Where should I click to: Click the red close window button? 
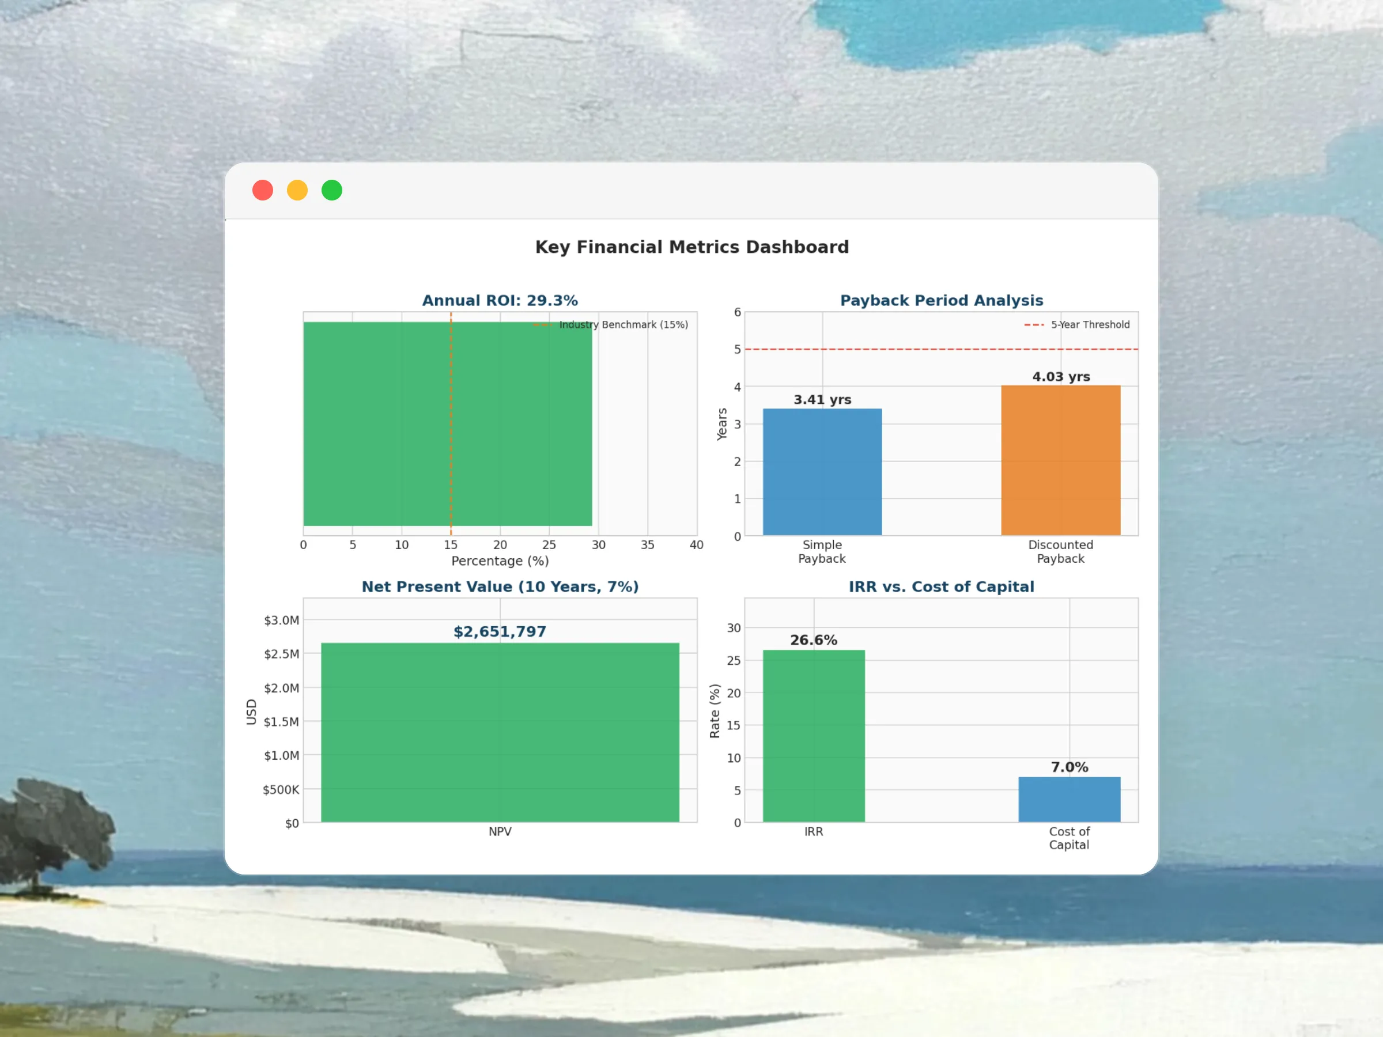pos(263,190)
